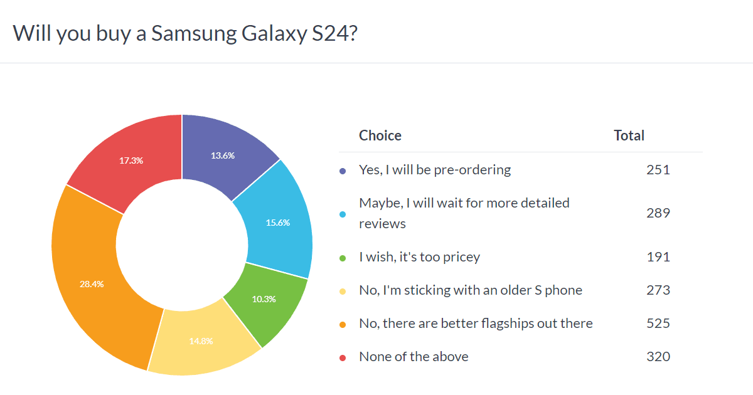This screenshot has height=395, width=753.
Task: Click blue legend dot for Maybe option
Action: (x=342, y=214)
